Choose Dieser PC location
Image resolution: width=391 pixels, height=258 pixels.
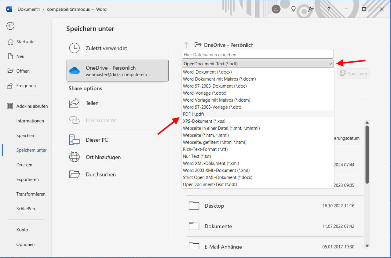pos(117,140)
